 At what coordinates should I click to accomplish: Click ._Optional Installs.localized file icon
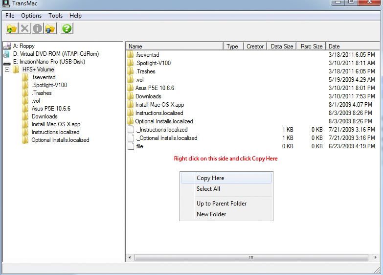[x=131, y=137]
